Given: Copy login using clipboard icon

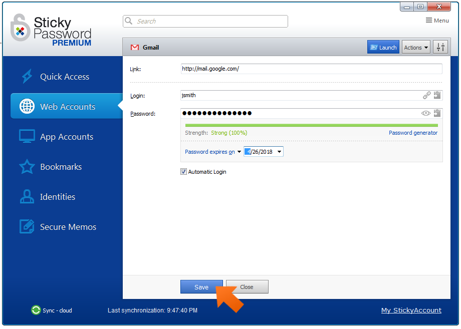Looking at the screenshot, I should [437, 95].
